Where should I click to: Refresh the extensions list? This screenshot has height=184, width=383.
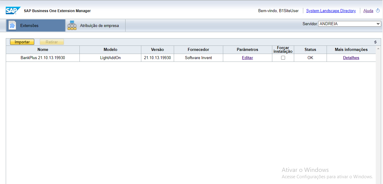375,42
